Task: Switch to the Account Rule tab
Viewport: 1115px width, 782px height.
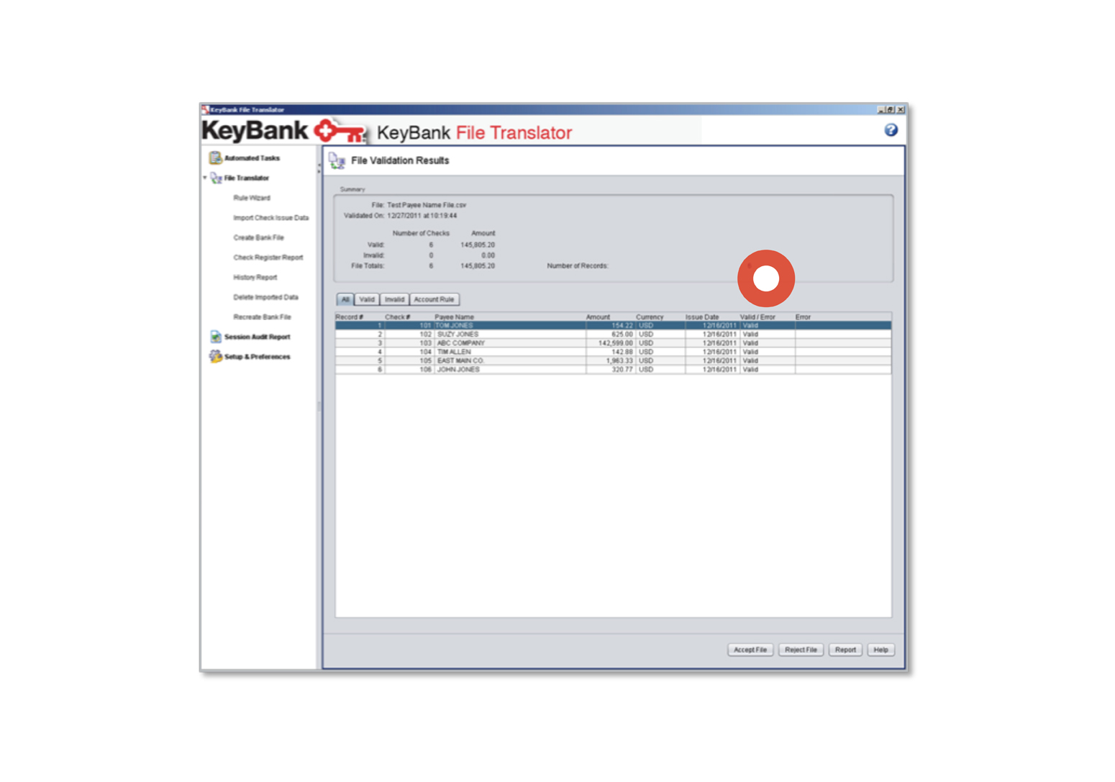Action: coord(434,299)
